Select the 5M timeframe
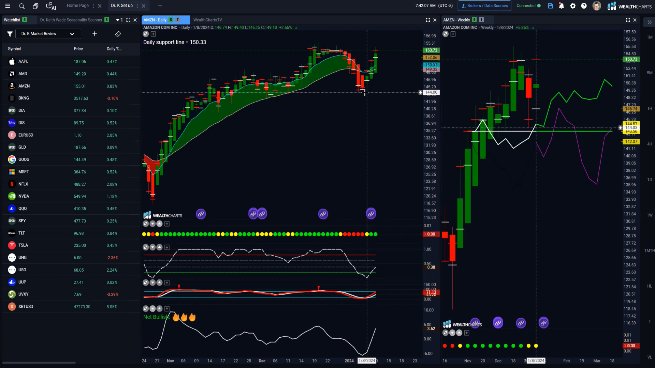Screen dimensions: 655x368 650,73
